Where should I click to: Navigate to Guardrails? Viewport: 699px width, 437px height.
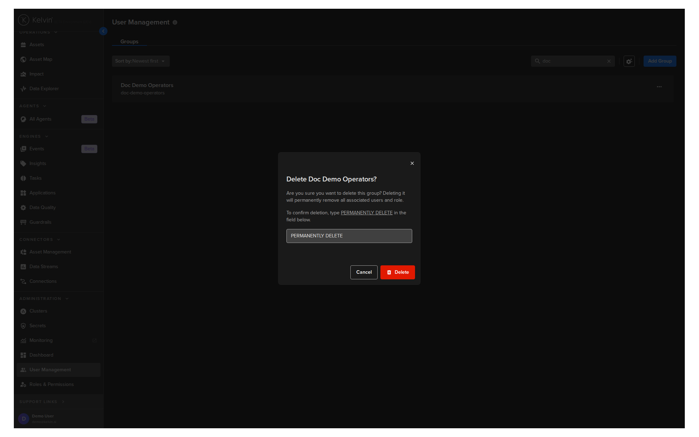pos(59,222)
